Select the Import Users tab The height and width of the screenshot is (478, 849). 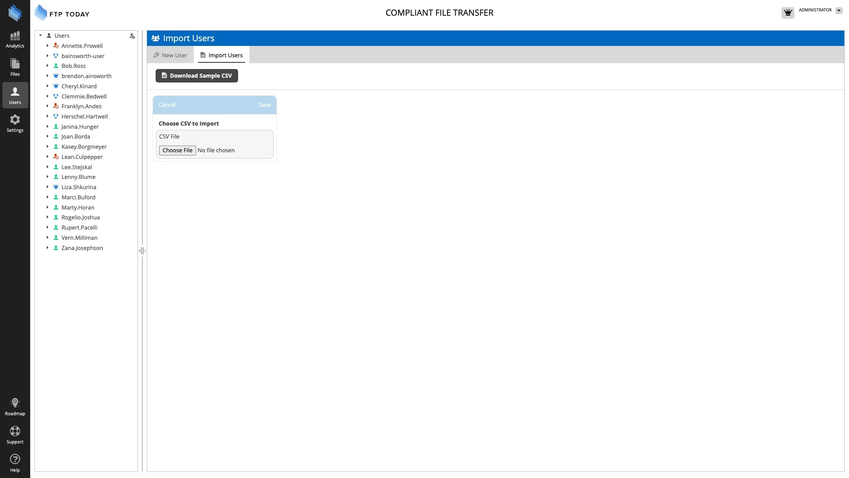pyautogui.click(x=222, y=55)
